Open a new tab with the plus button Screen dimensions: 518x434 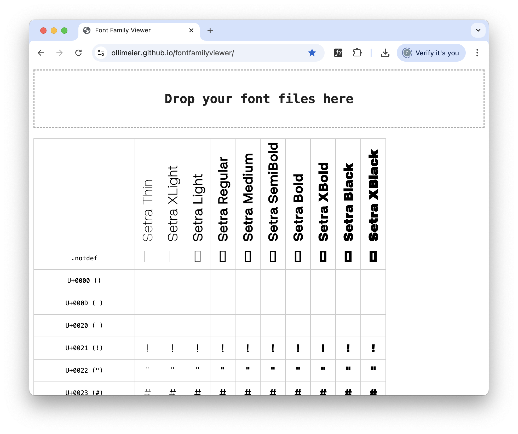click(x=210, y=30)
